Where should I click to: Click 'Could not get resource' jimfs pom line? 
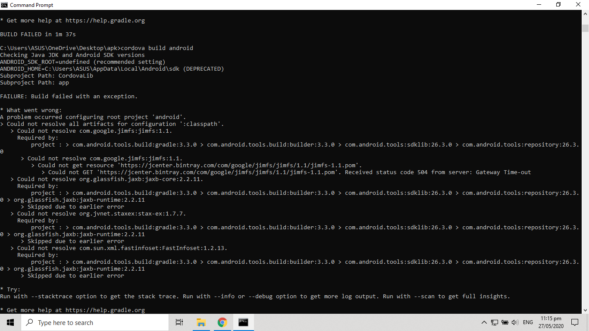197,165
